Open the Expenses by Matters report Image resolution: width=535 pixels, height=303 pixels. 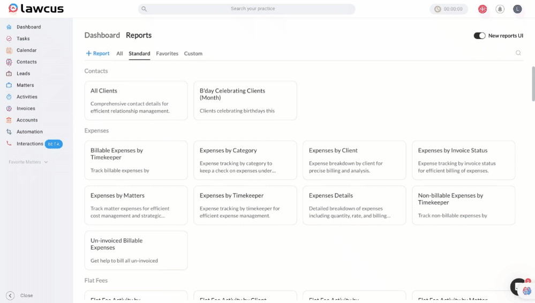pos(136,206)
